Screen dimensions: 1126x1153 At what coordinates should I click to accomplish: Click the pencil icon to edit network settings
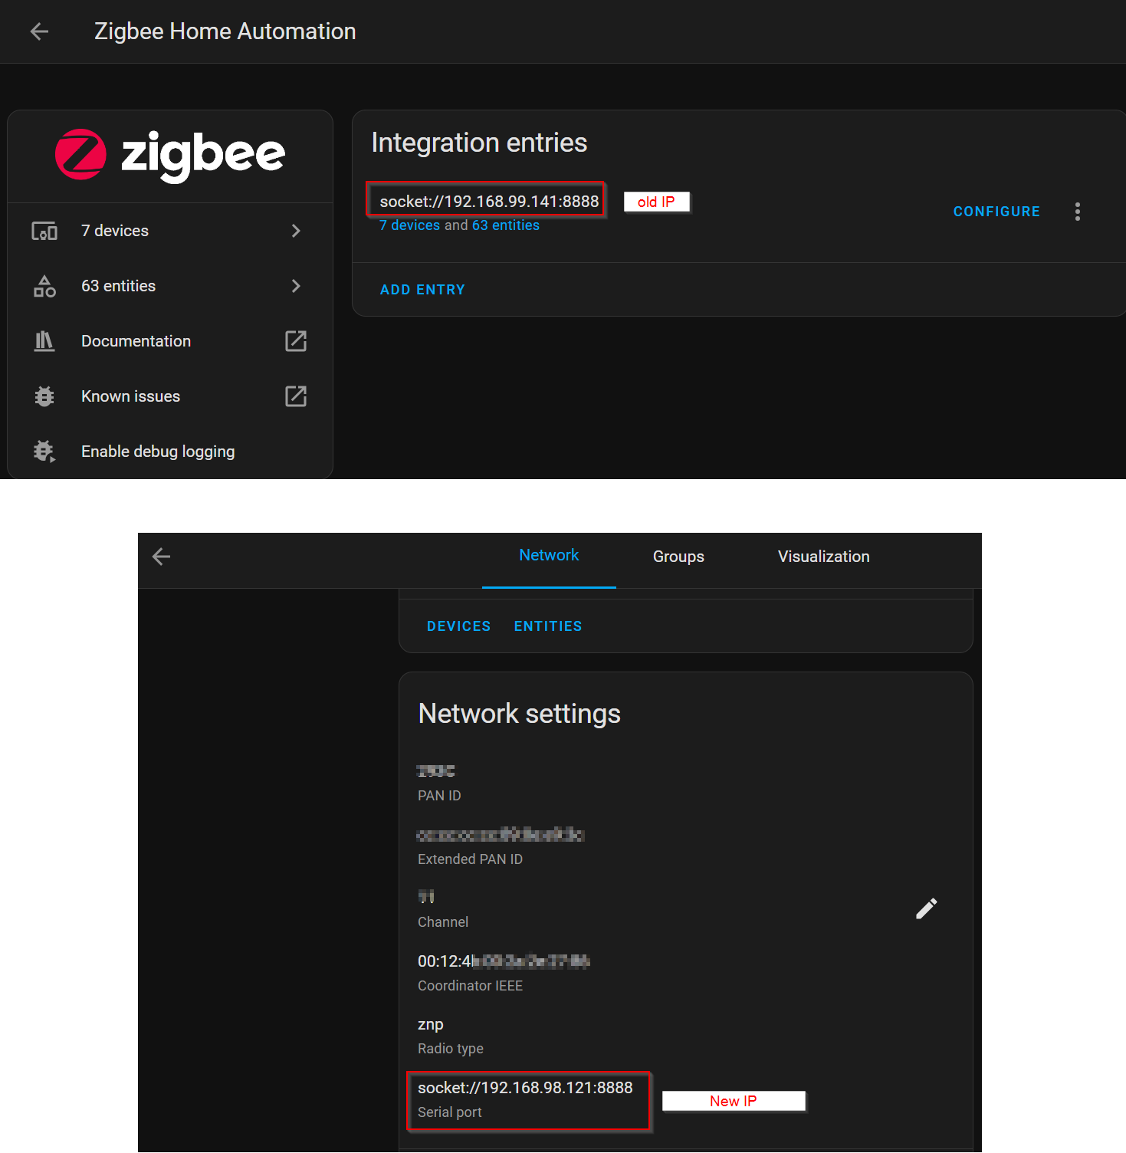click(x=926, y=908)
